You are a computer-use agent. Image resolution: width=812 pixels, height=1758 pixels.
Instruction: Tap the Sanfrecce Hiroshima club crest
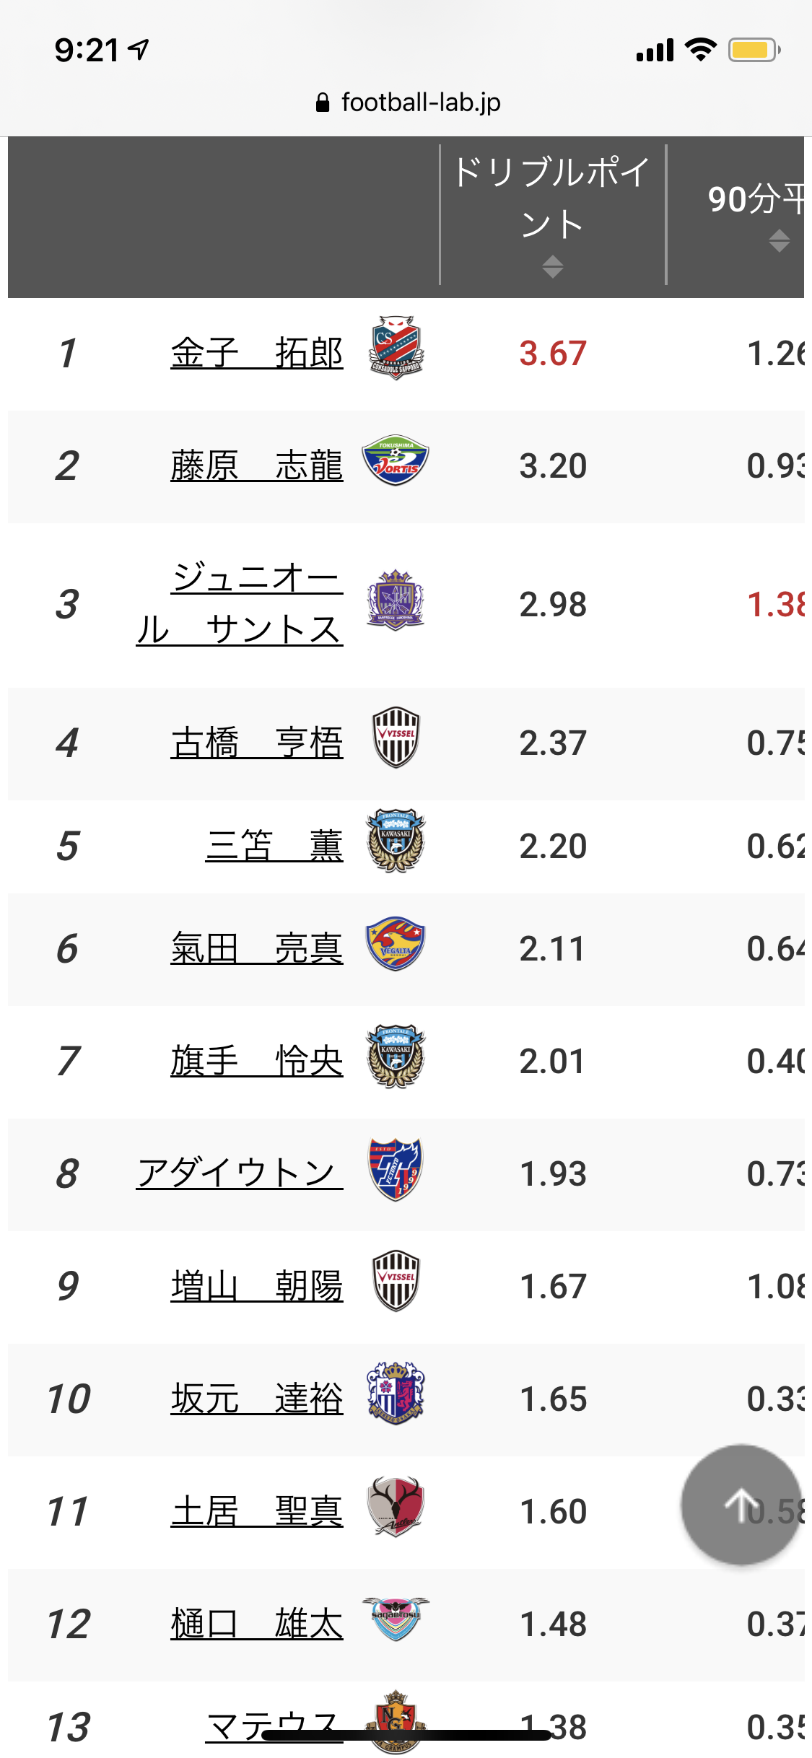pos(396,600)
